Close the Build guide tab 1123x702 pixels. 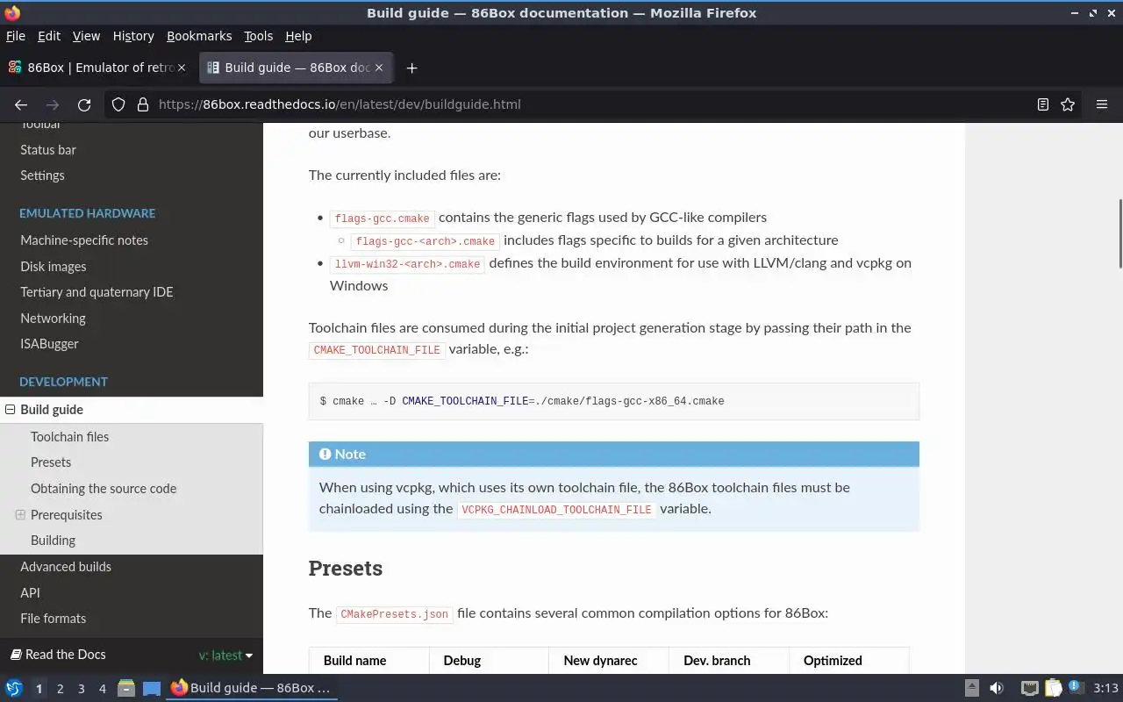point(379,68)
